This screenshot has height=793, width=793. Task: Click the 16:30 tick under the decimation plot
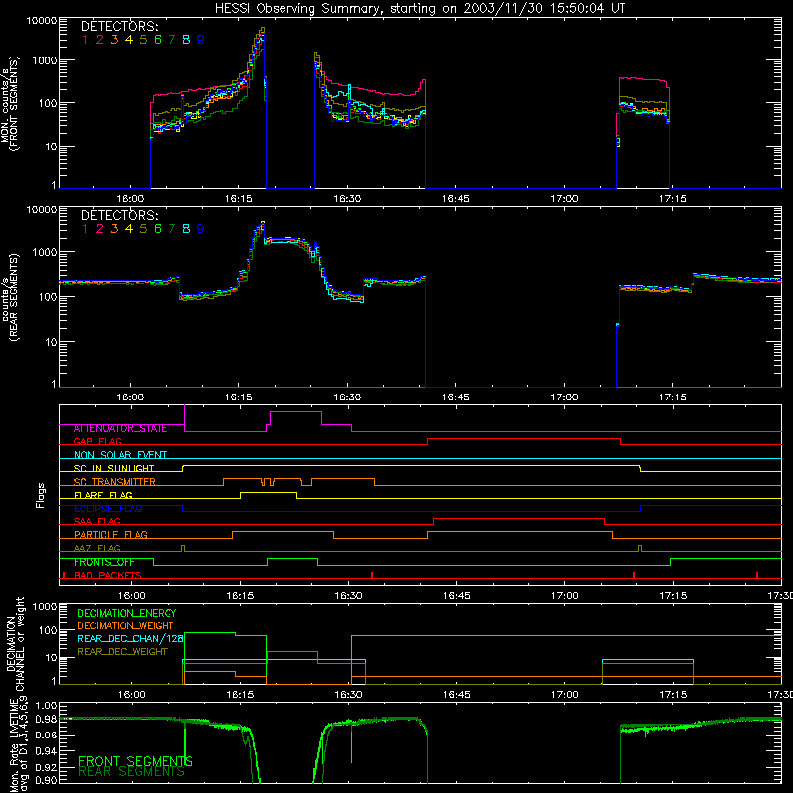tap(348, 695)
